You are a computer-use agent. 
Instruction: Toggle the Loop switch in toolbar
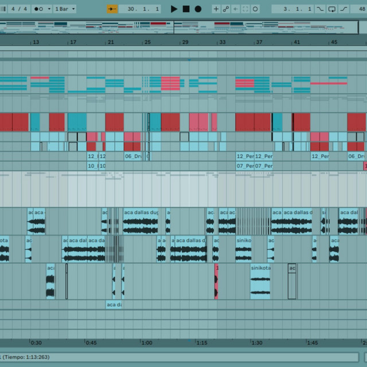pyautogui.click(x=333, y=9)
